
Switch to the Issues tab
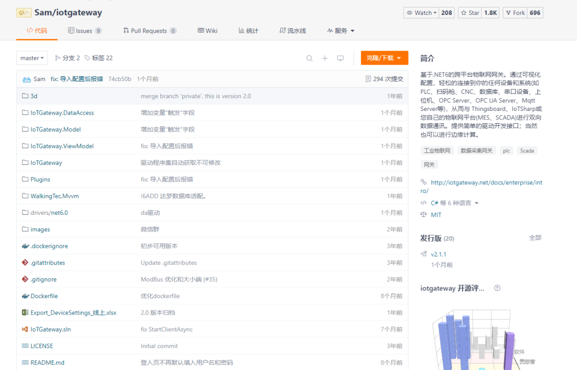tap(84, 31)
